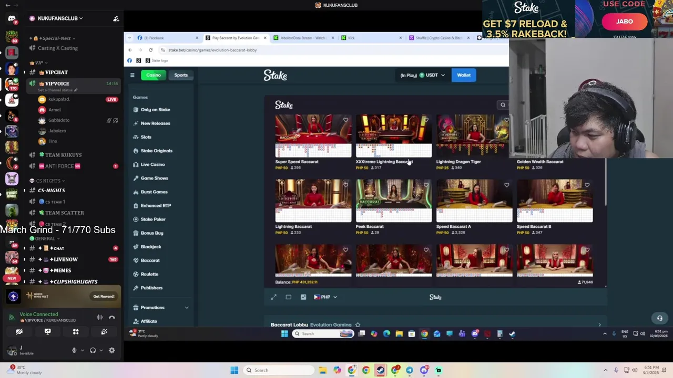Select the Casino tab on Stake

click(154, 75)
